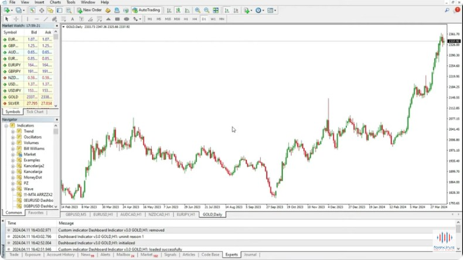Close the Market Watch panel
Screen dimensions: 463x260
[x=57, y=26]
